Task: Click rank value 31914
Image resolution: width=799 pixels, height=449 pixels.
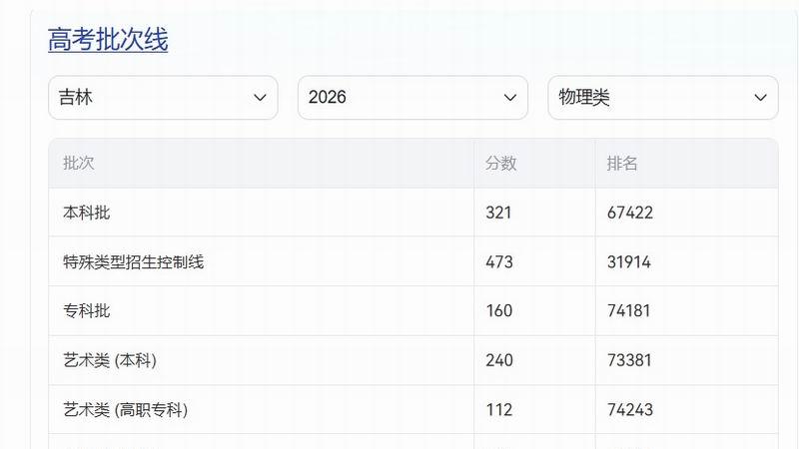Action: [x=629, y=261]
